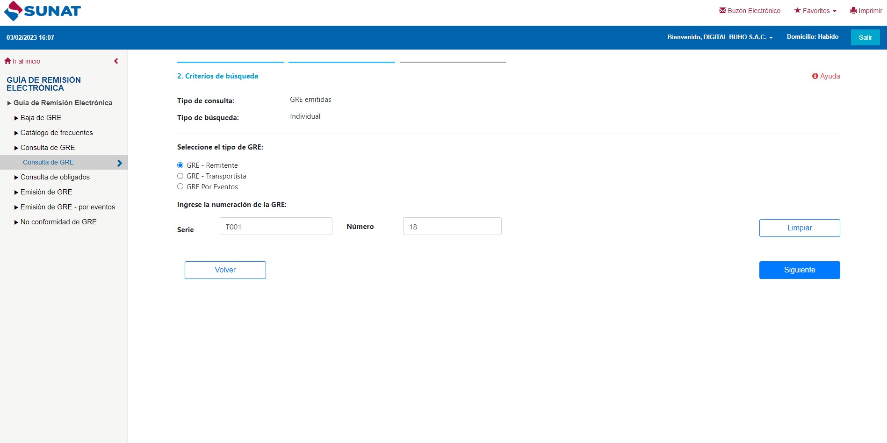The height and width of the screenshot is (443, 887).
Task: Collapse sidebar with red left chevron
Action: point(116,61)
